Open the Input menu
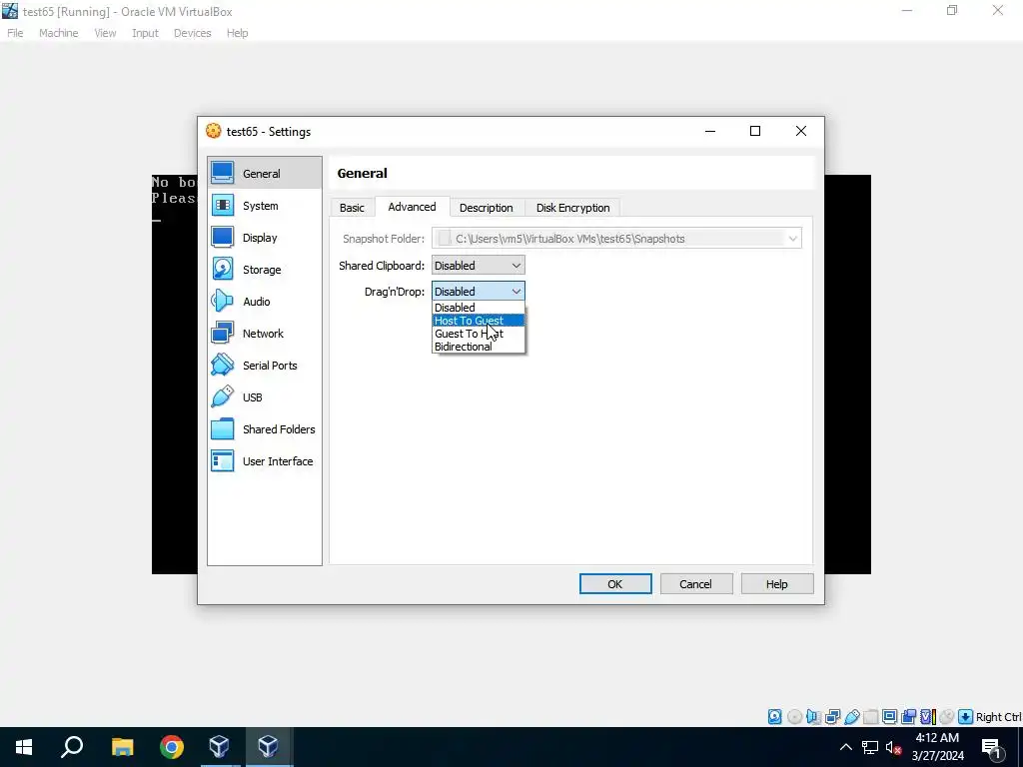The image size is (1023, 767). (x=145, y=33)
